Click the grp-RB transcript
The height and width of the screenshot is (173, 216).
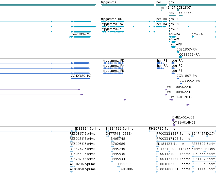point(192,22)
